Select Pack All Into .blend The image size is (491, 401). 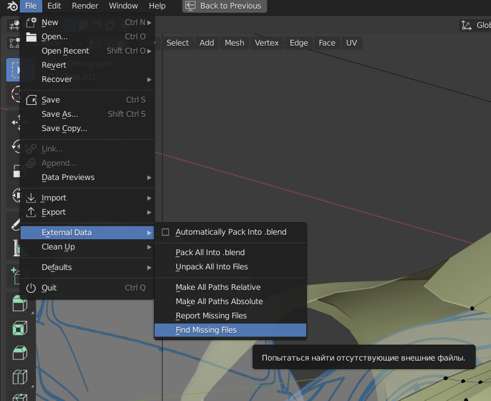210,253
